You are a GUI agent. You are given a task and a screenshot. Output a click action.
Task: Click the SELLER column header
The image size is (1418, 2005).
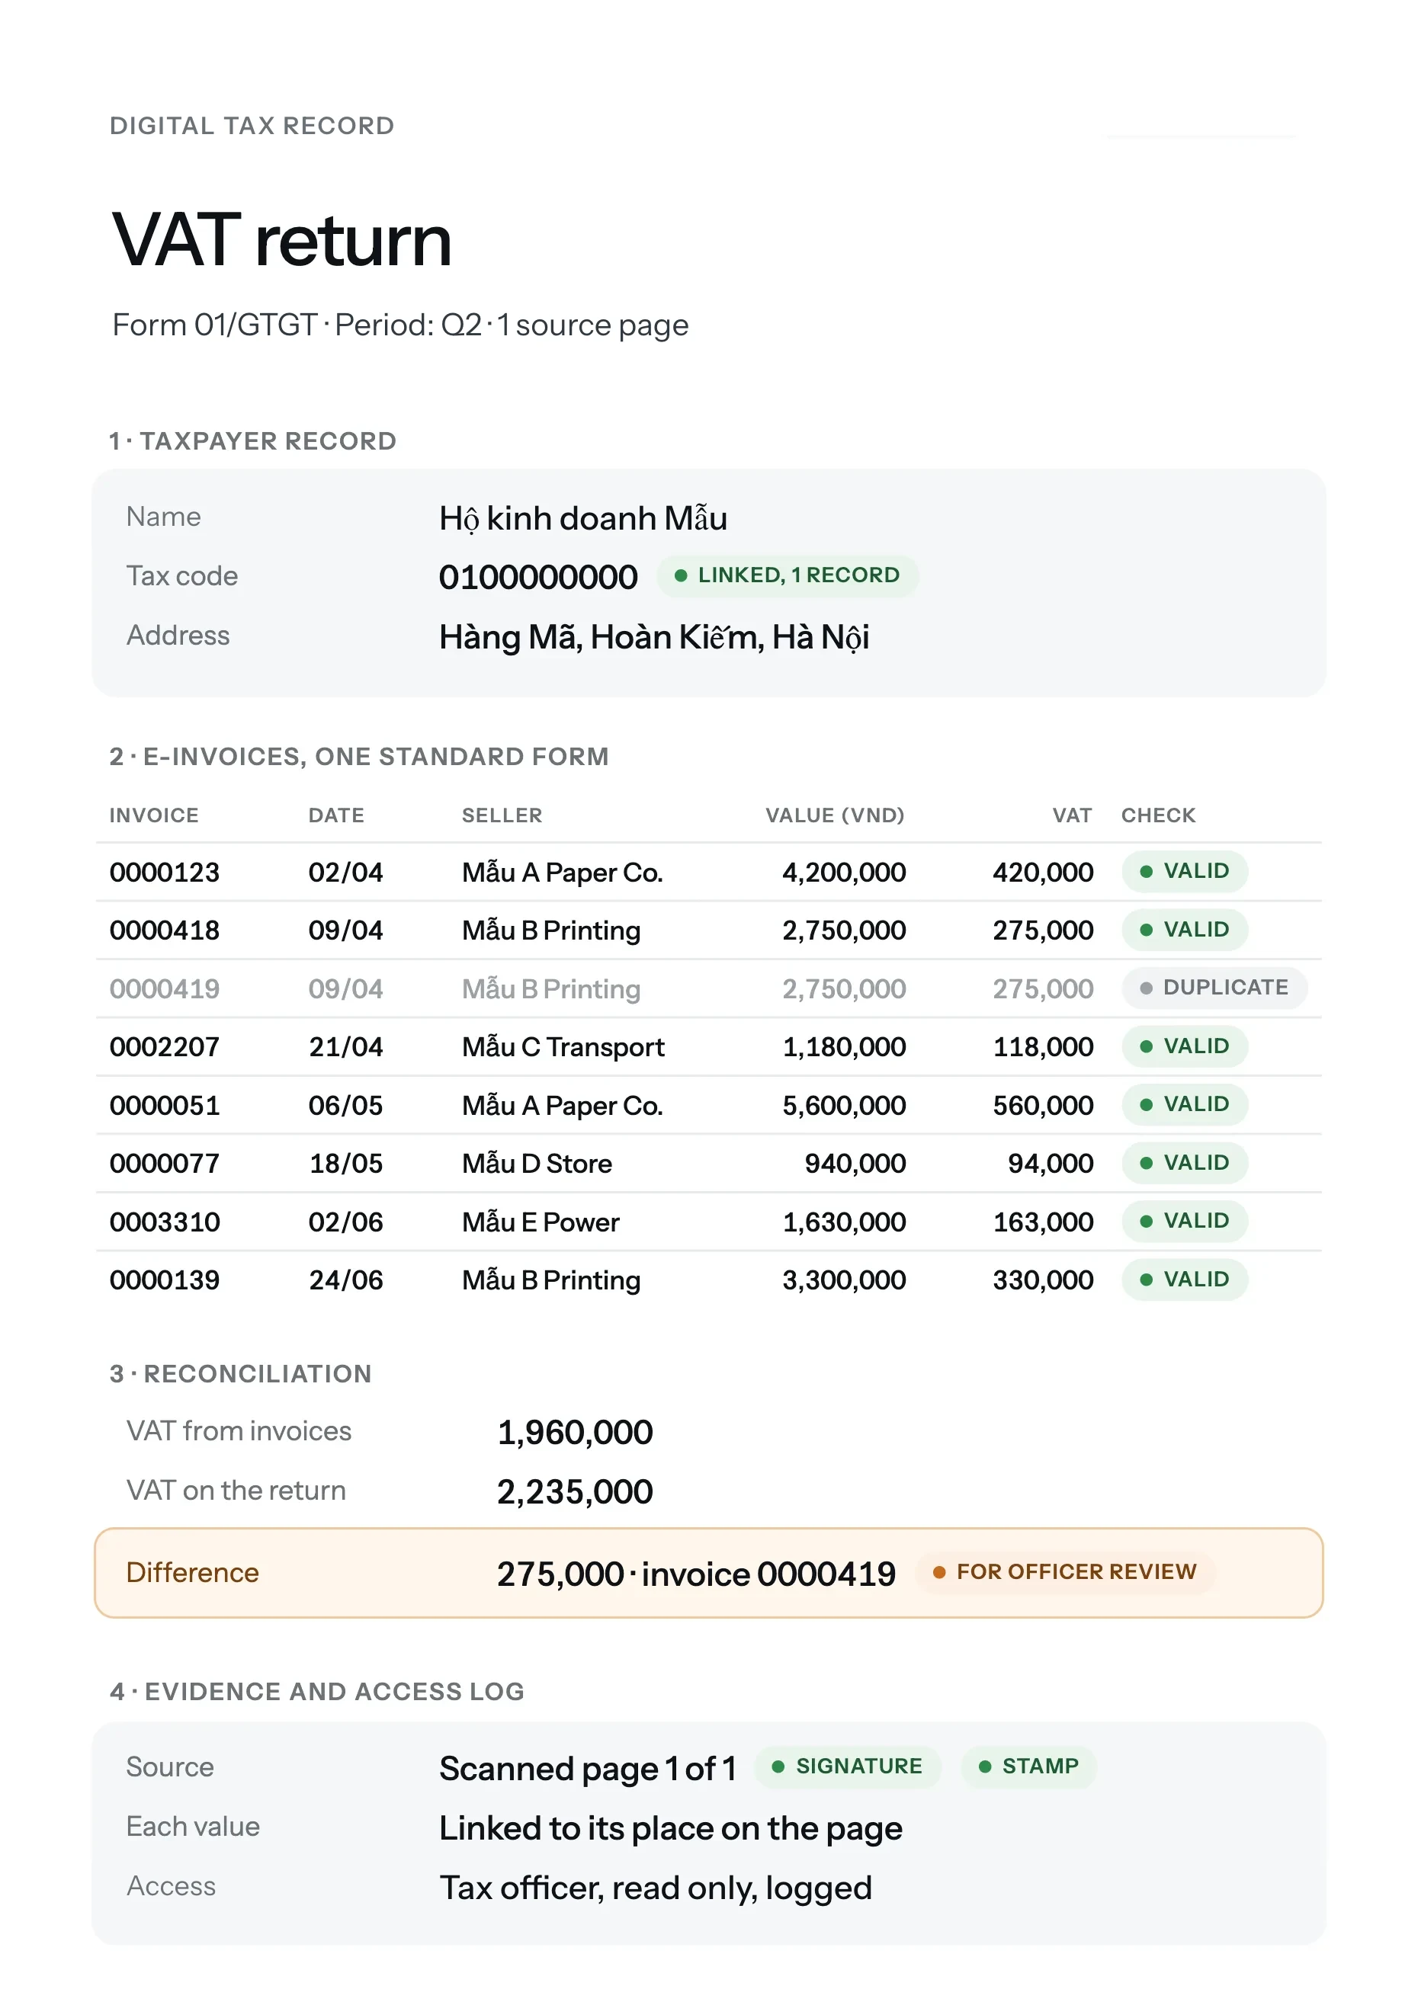click(x=502, y=815)
